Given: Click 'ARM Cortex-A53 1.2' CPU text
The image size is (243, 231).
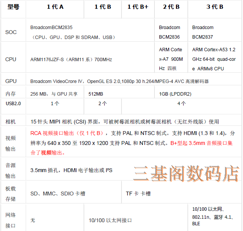Looking at the screenshot, I should click(214, 50).
